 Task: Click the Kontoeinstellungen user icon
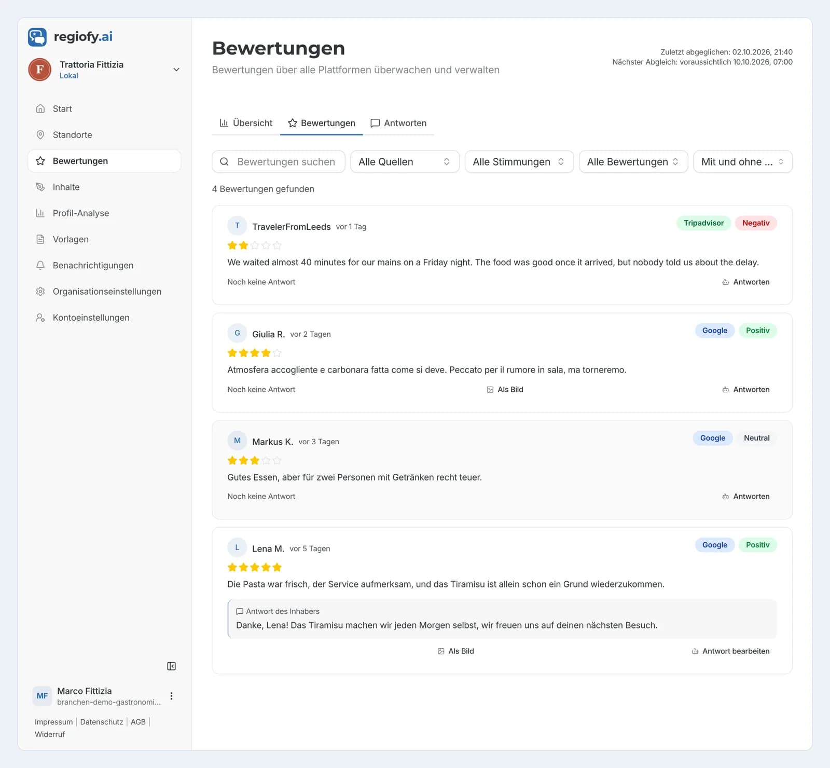[x=40, y=318]
